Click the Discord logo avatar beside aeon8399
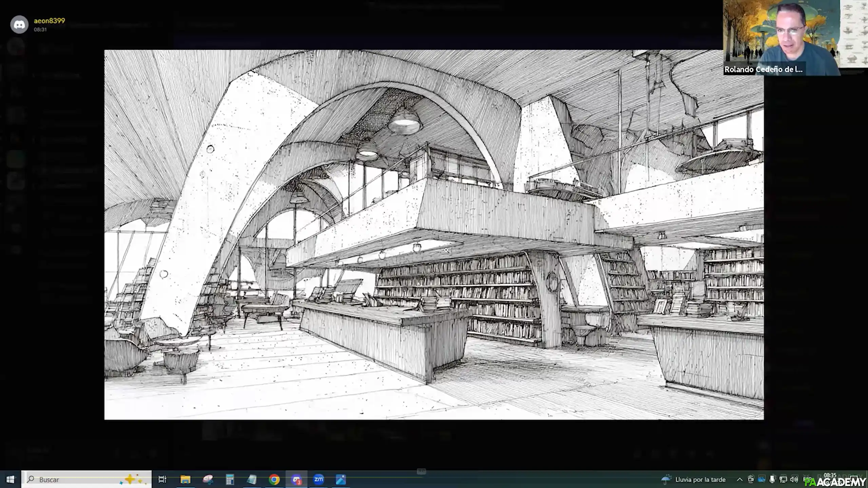This screenshot has width=868, height=488. 19,24
